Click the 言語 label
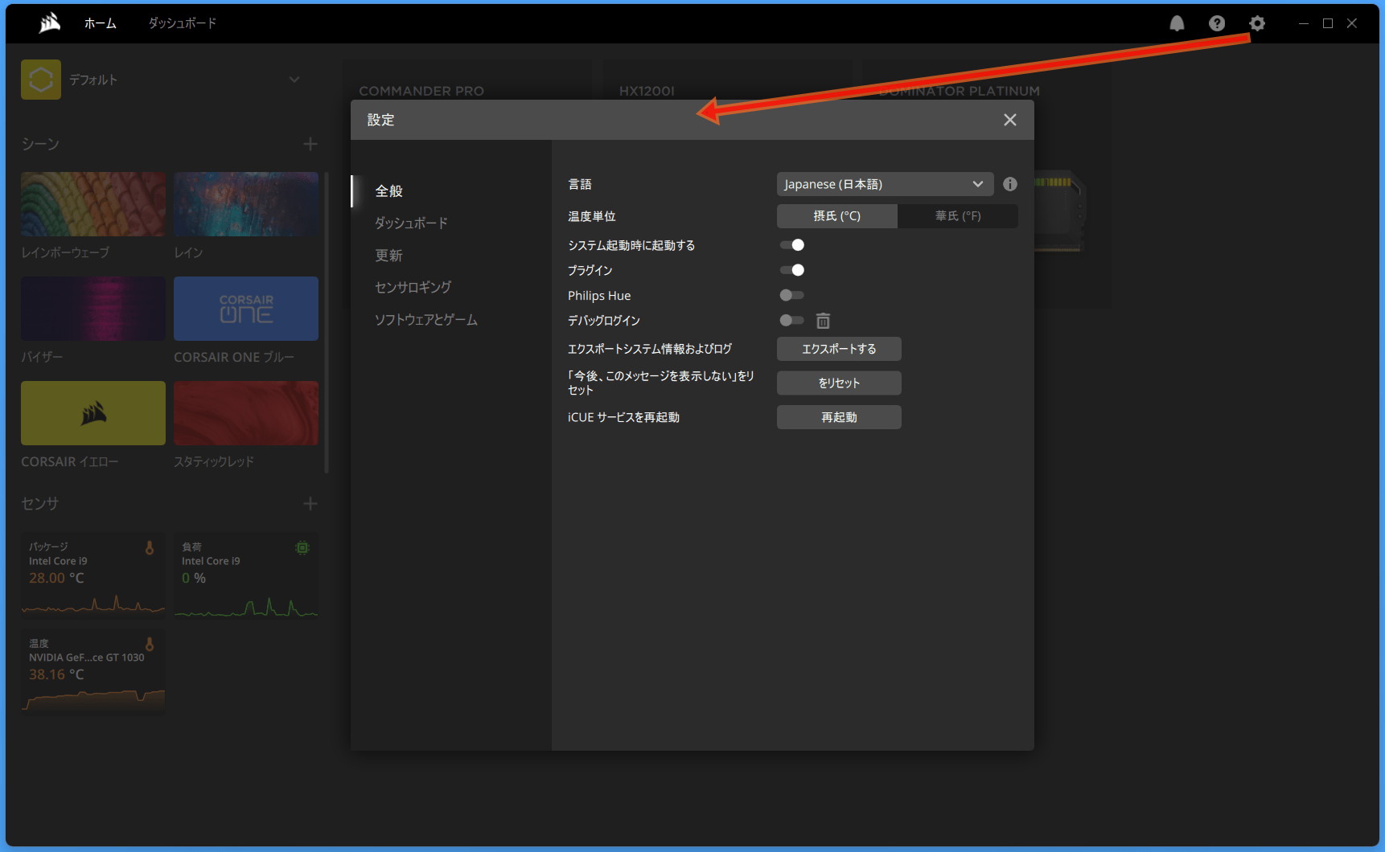The height and width of the screenshot is (852, 1385). click(580, 184)
